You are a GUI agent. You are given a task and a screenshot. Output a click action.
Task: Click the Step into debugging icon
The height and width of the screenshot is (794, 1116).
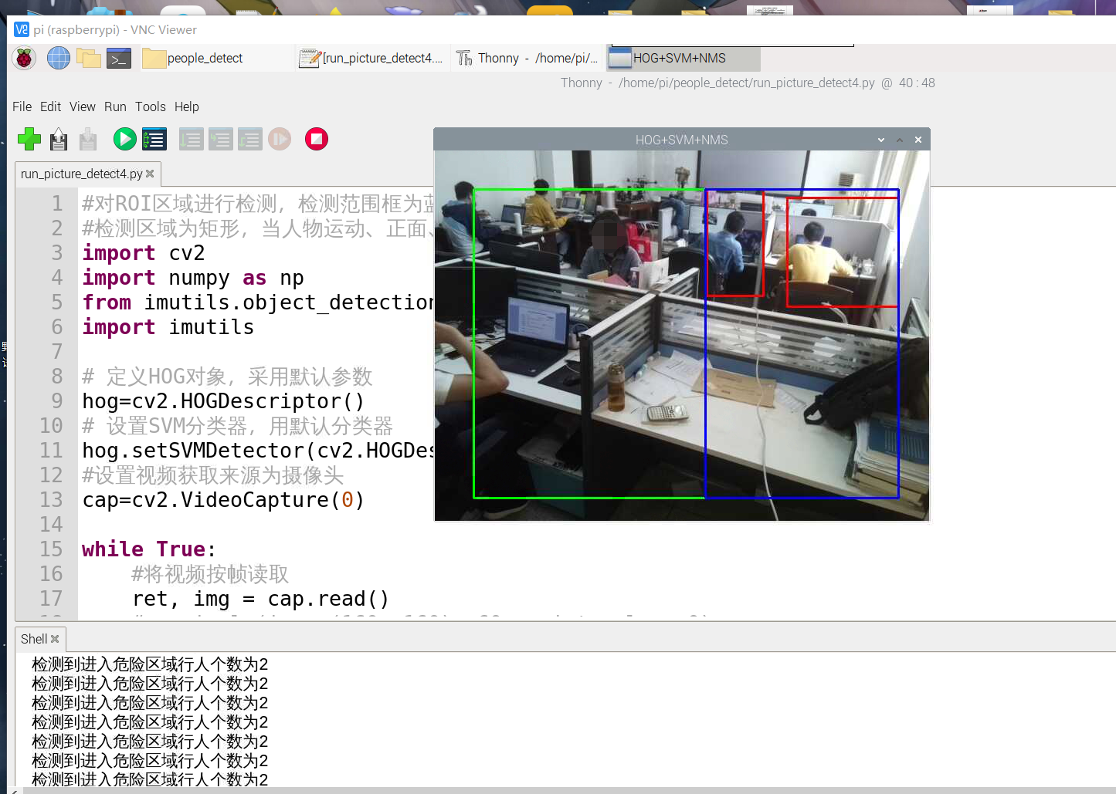220,139
